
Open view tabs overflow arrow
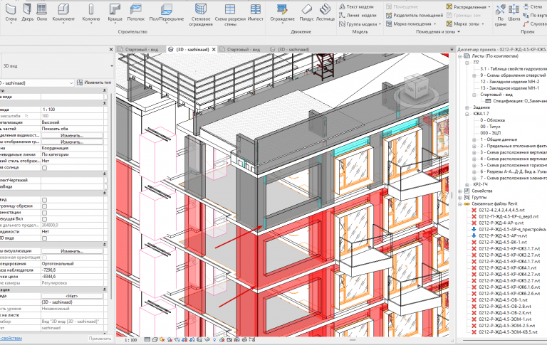[x=452, y=50]
